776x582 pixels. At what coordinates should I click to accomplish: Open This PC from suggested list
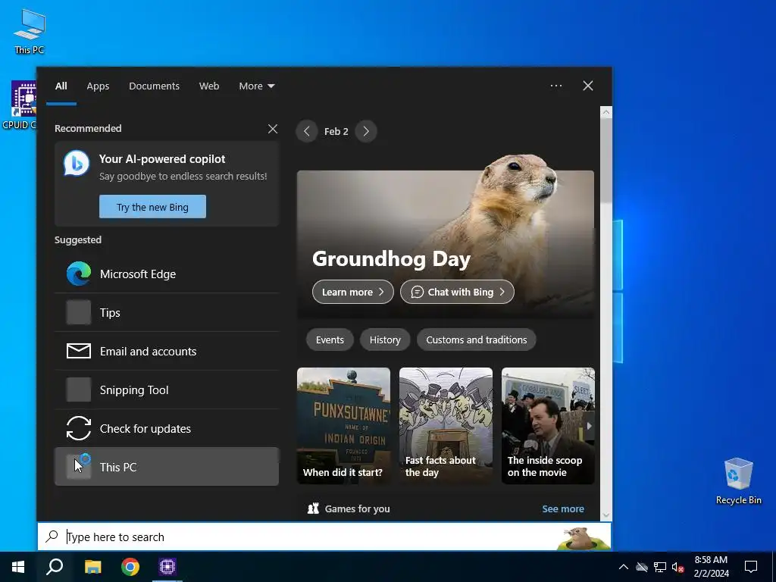167,467
